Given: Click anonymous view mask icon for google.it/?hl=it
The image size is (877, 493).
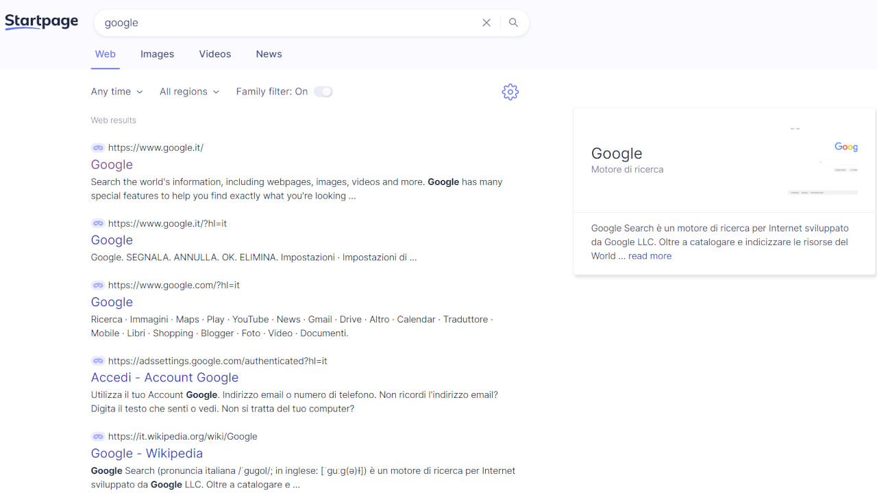Looking at the screenshot, I should [x=98, y=223].
